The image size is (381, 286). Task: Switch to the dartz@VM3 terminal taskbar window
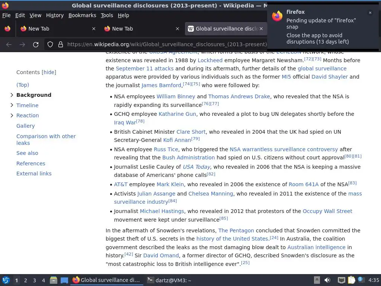point(169,280)
